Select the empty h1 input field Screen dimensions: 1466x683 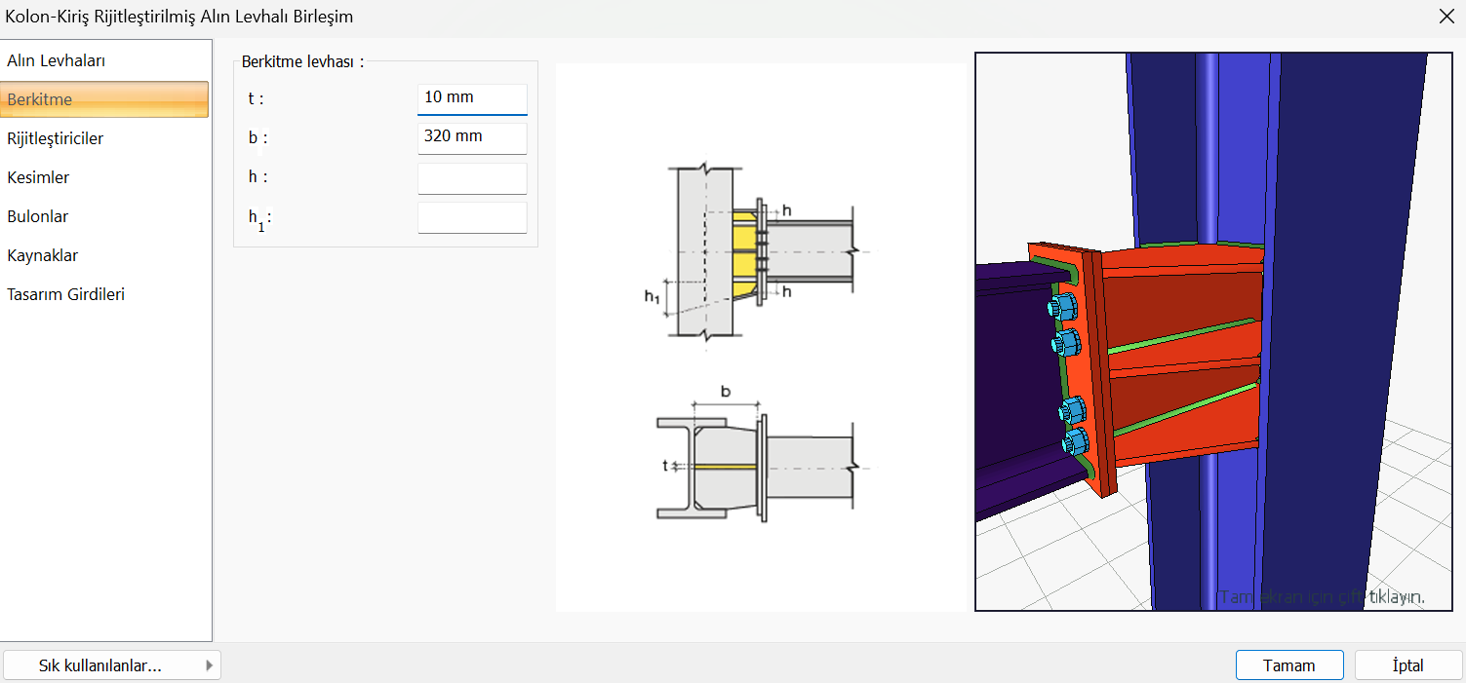472,217
